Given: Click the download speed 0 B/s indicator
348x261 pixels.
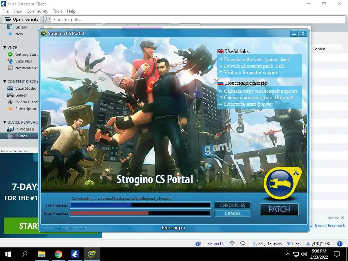Looking at the screenshot, I should pyautogui.click(x=294, y=244).
